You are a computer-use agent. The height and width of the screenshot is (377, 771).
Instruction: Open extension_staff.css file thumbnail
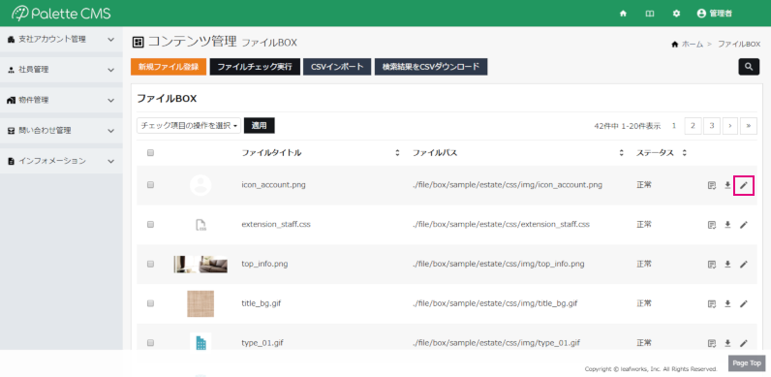pyautogui.click(x=200, y=225)
